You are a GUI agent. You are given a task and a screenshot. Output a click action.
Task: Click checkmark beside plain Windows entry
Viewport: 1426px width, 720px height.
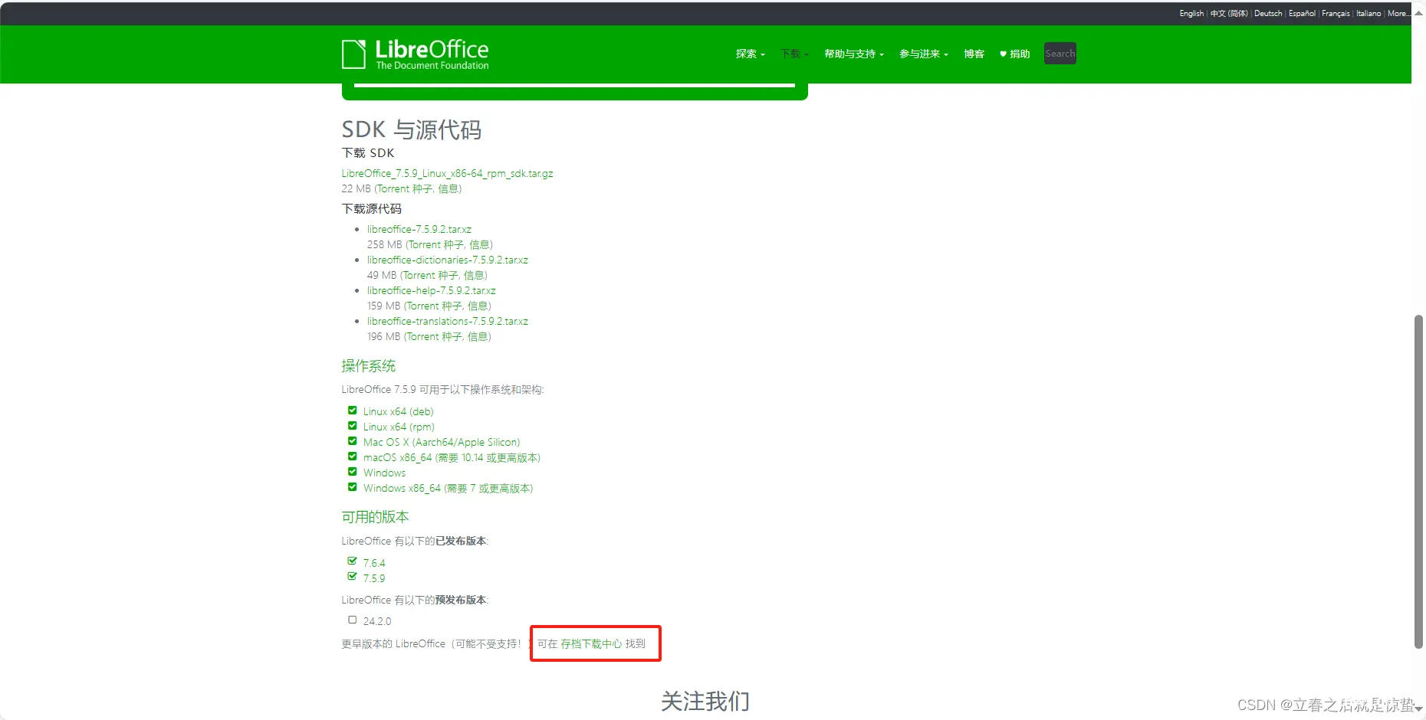click(x=353, y=472)
